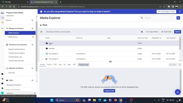Collapse the Optimize and Deliver section

pos(32,68)
